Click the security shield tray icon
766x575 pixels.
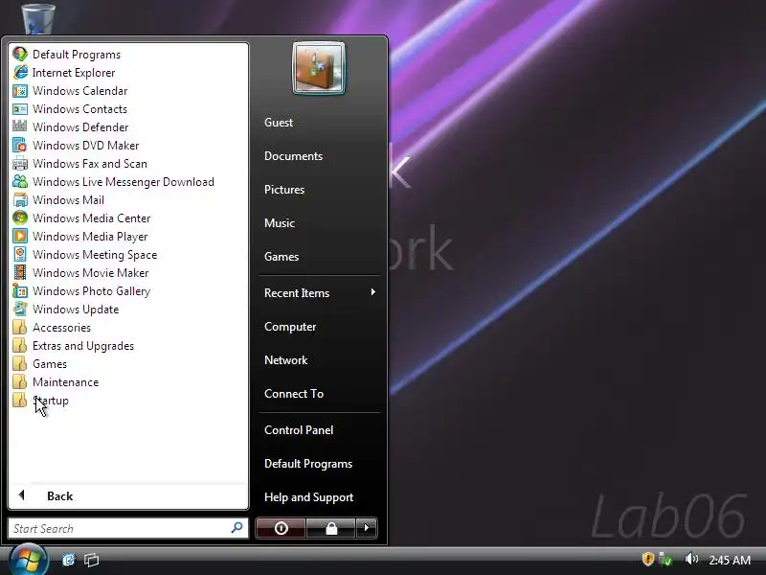coord(648,559)
